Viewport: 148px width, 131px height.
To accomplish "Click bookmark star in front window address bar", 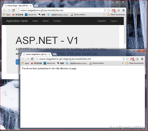I will point(127,59).
